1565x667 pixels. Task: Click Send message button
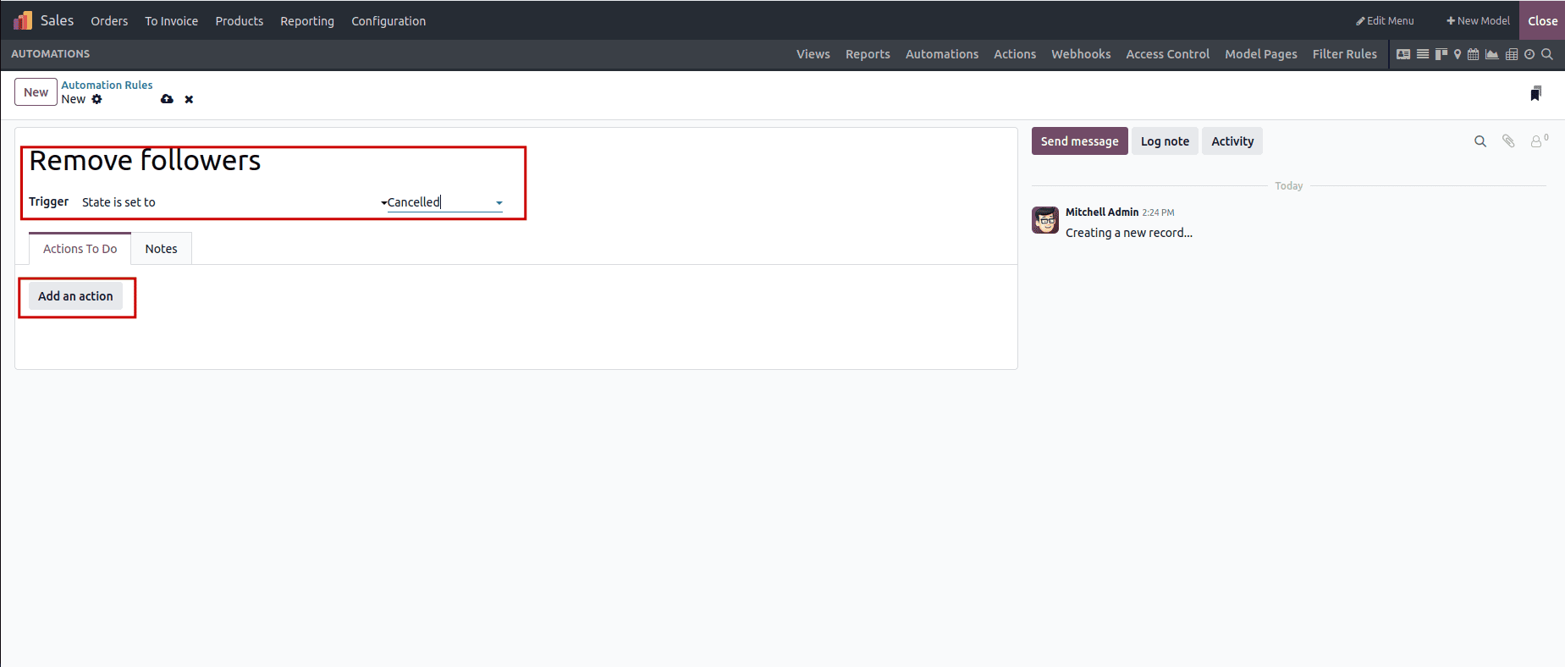[1079, 141]
